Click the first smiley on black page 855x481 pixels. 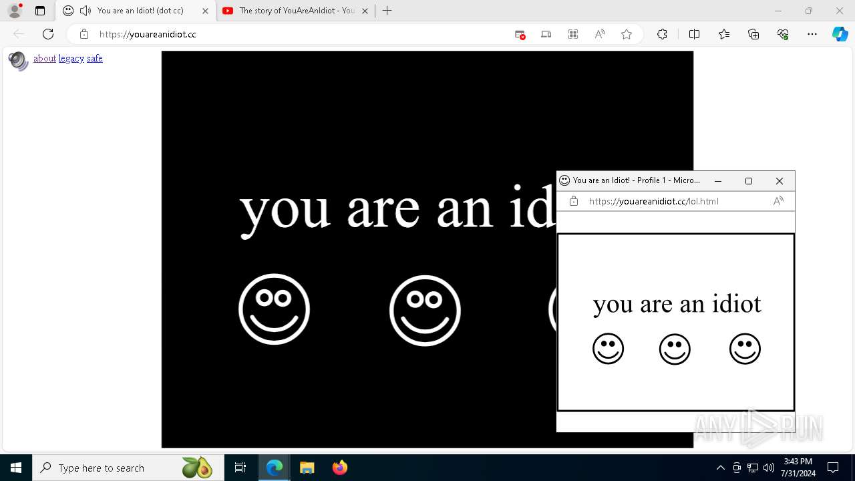tap(274, 309)
